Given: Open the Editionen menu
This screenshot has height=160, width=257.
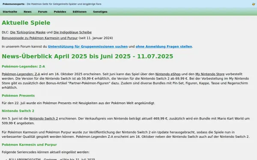Looking at the screenshot, I should [x=80, y=12].
